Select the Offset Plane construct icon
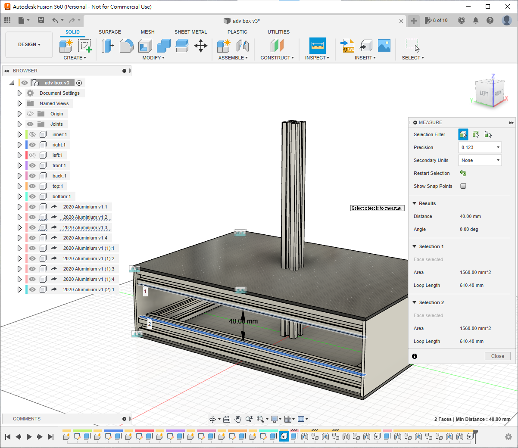This screenshot has height=448, width=518. [x=277, y=46]
